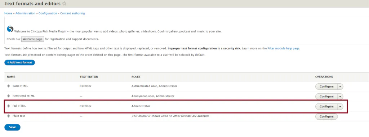The width and height of the screenshot is (369, 137).
Task: Click the Anonymous user, Administrator roles cell
Action: click(153, 96)
